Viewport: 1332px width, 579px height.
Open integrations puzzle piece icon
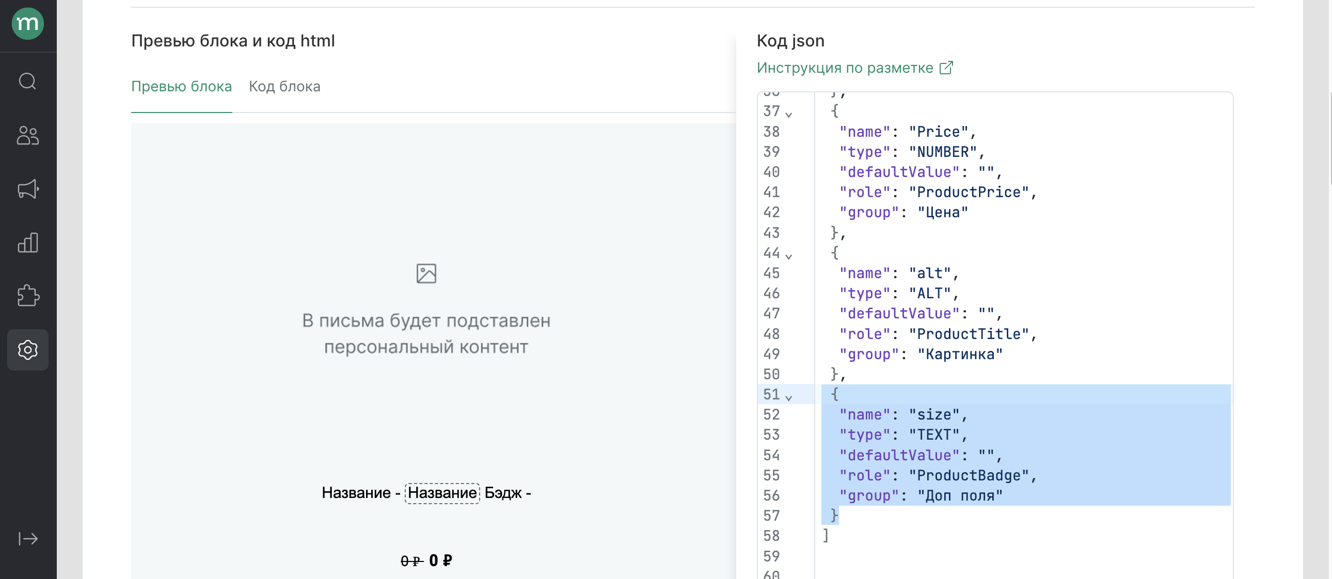[x=28, y=296]
